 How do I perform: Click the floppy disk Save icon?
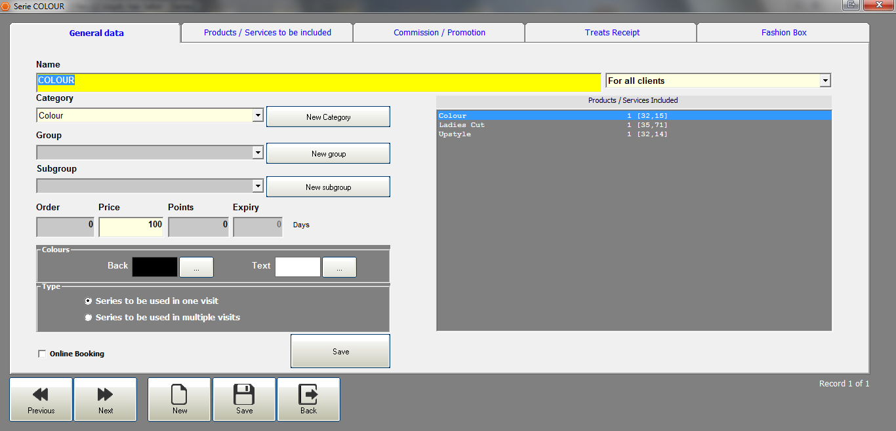click(244, 394)
